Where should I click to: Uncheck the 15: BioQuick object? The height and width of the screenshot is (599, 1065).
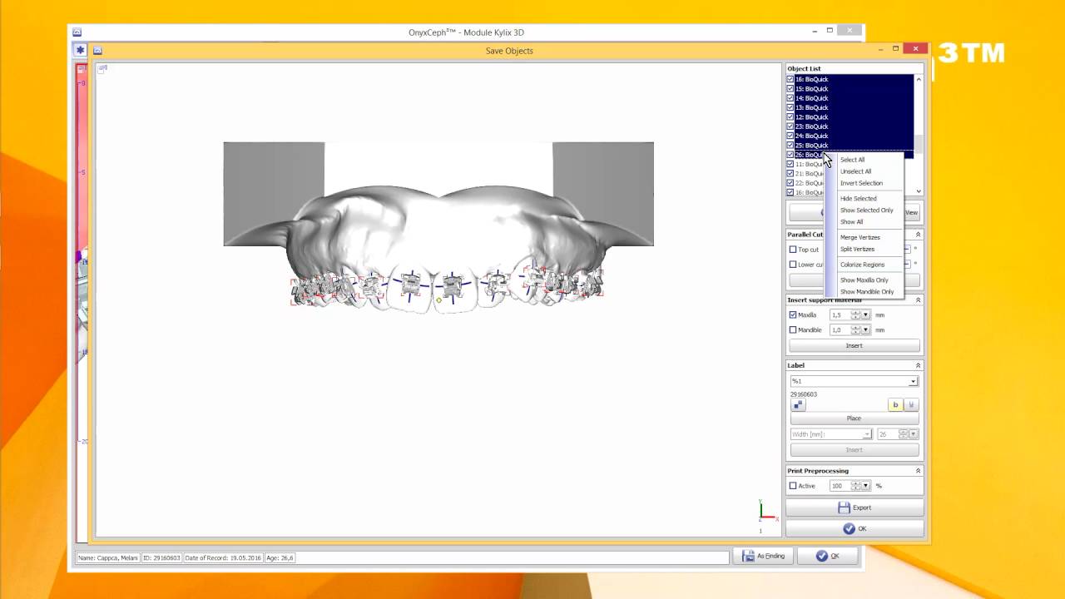coord(790,89)
